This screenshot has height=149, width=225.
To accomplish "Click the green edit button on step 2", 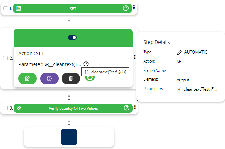I will tap(27, 78).
